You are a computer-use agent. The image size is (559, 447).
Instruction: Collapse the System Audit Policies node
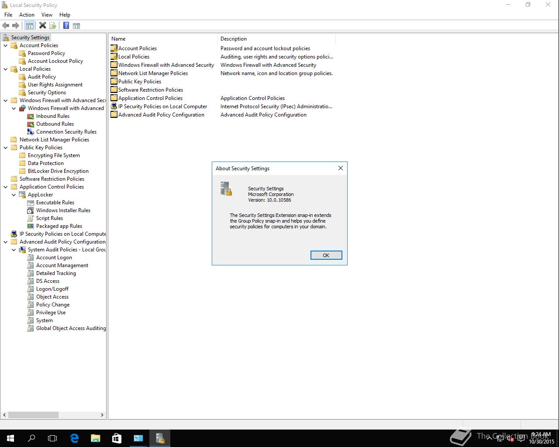coord(14,250)
